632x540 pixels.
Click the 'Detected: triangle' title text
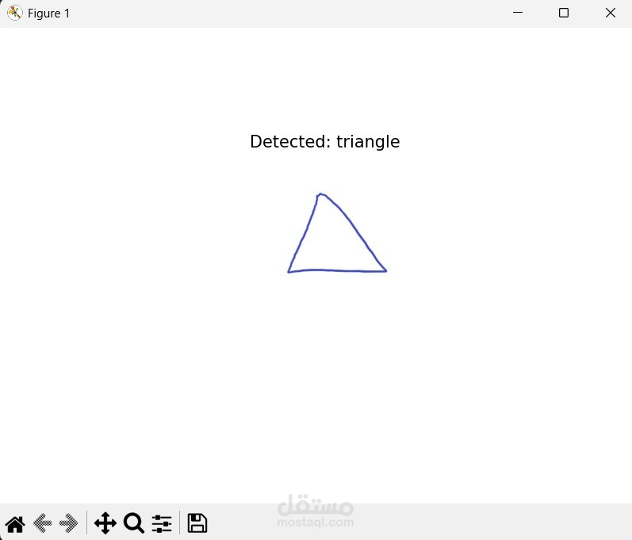(x=325, y=142)
